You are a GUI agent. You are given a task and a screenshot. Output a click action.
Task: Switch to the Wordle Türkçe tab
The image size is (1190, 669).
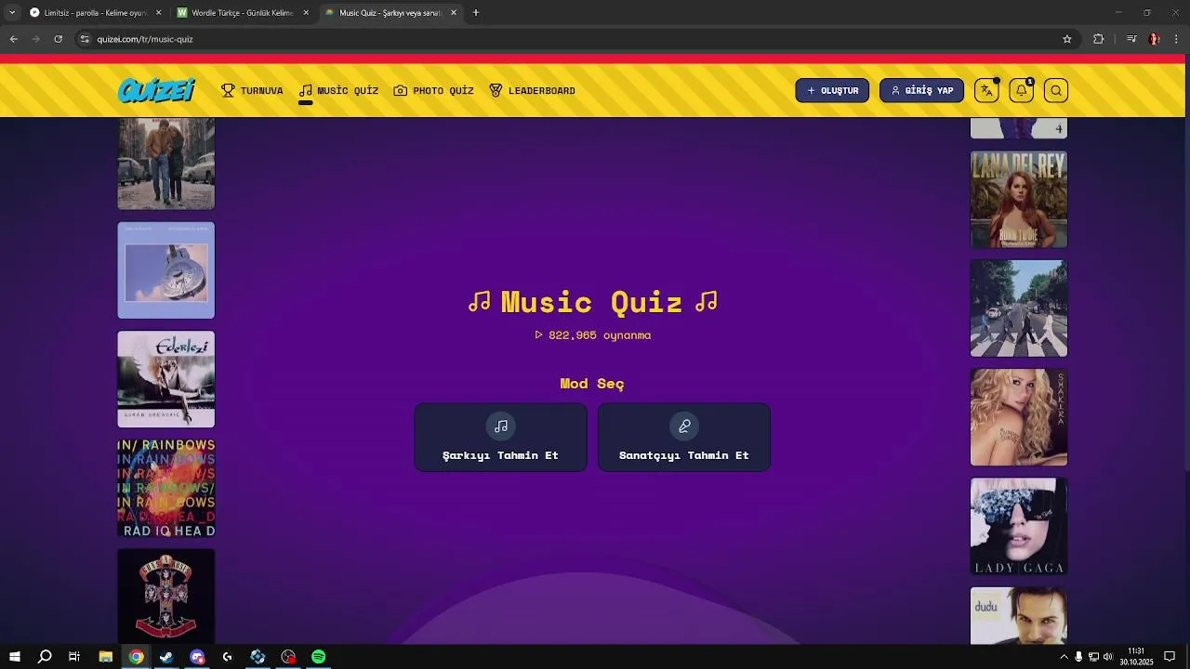point(242,13)
